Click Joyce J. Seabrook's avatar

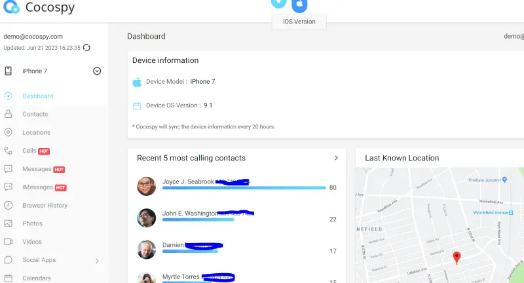[146, 186]
